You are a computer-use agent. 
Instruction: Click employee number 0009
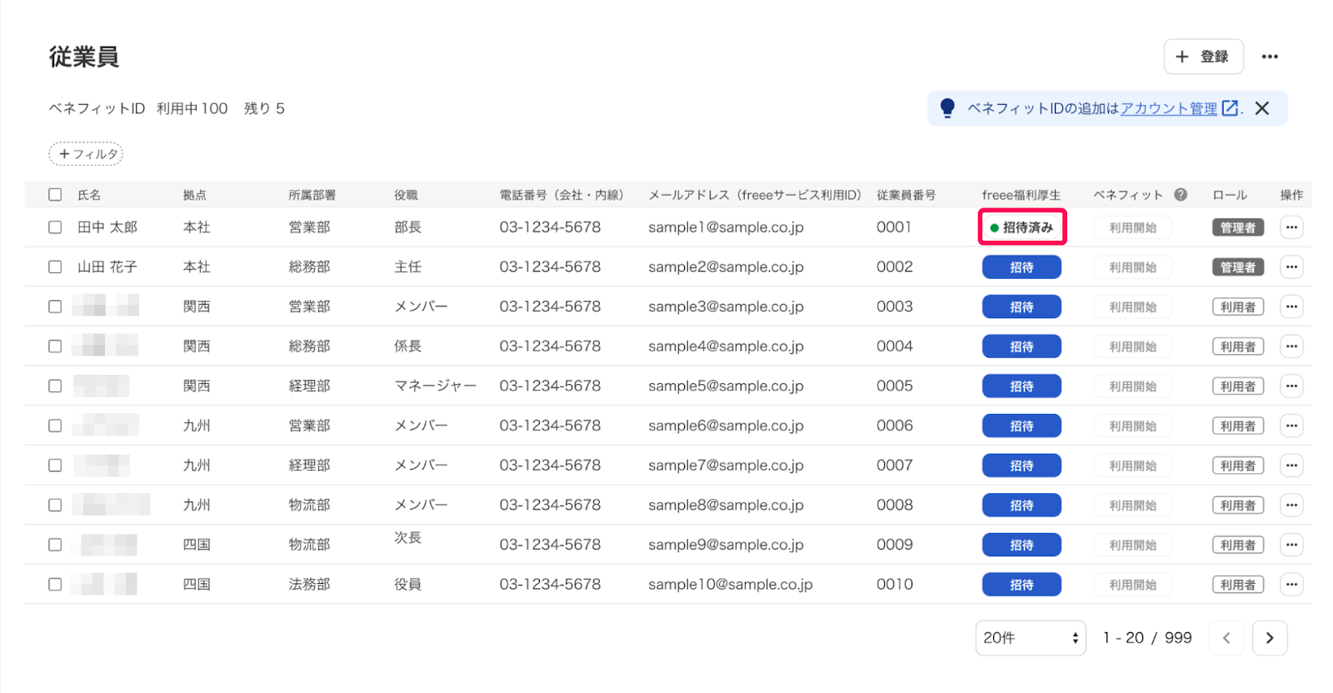coord(895,545)
